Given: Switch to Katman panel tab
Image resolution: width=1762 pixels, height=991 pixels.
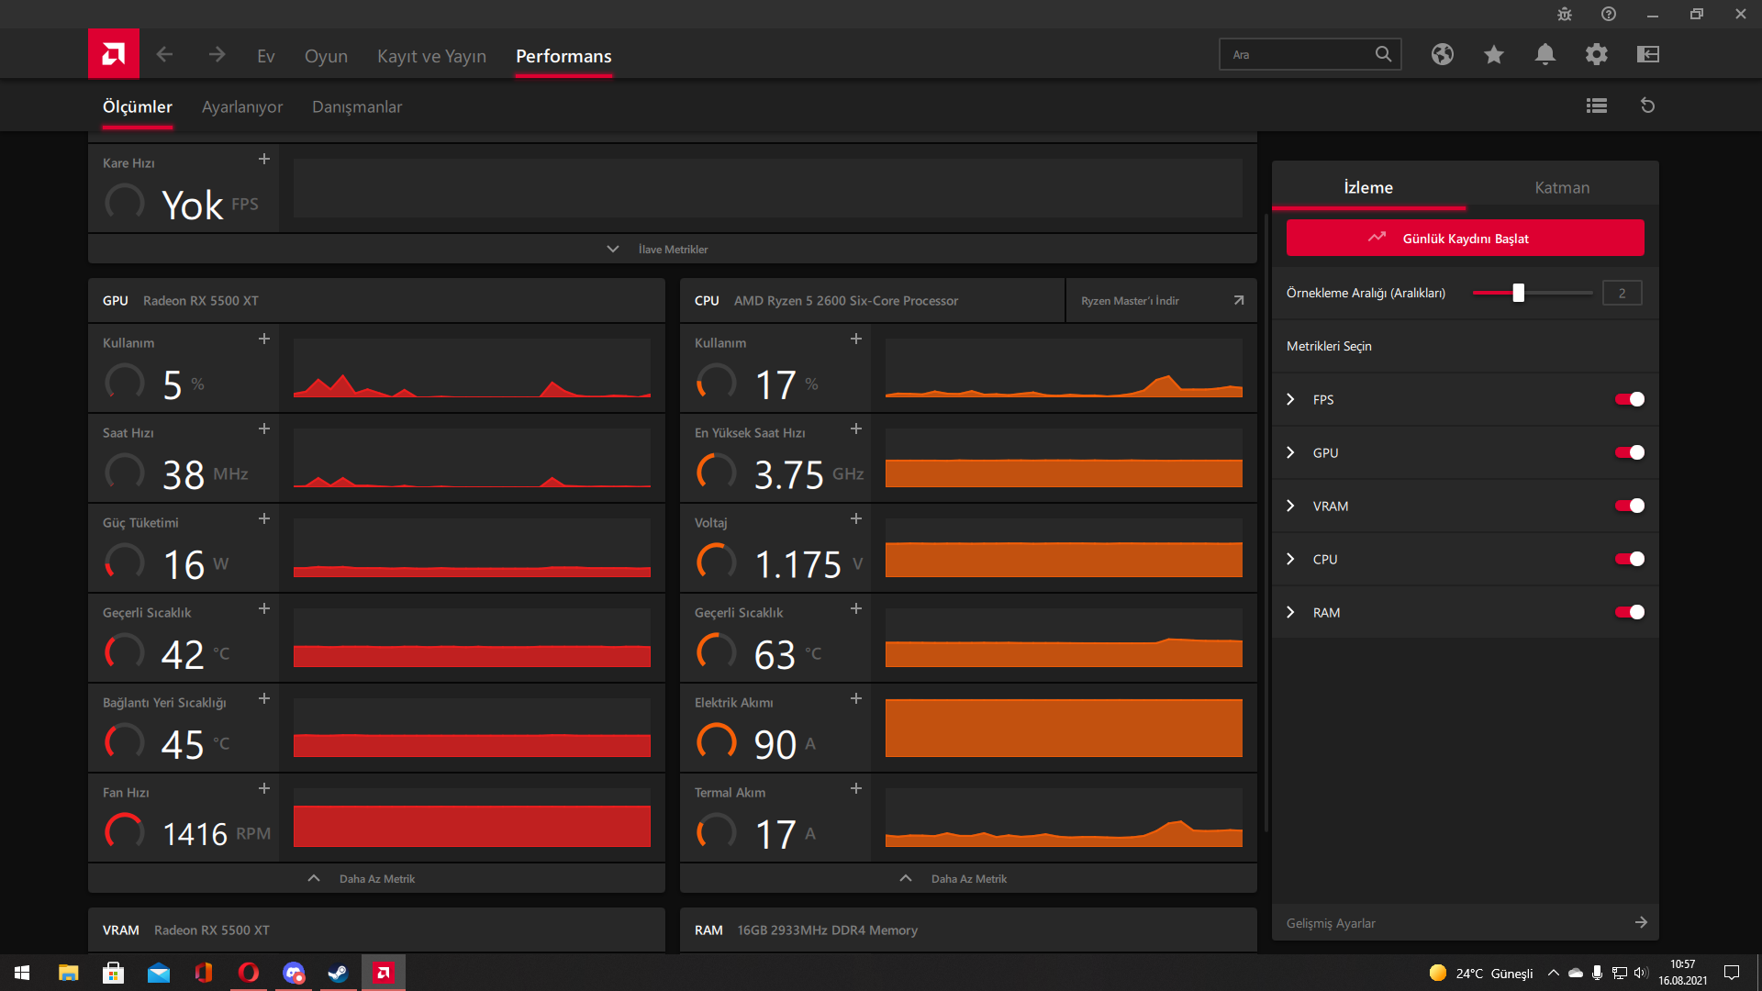Looking at the screenshot, I should tap(1562, 187).
